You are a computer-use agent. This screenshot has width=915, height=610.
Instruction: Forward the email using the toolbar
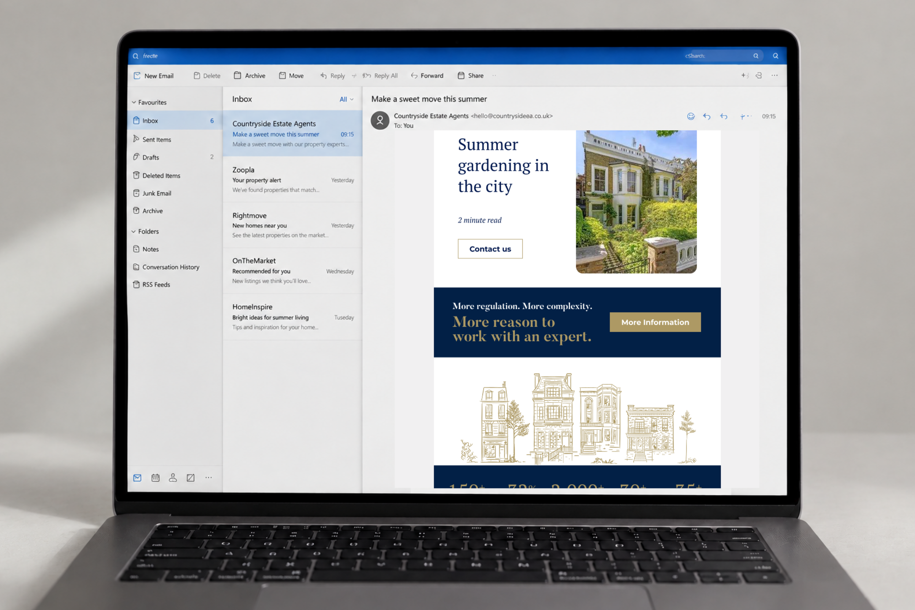pos(427,75)
